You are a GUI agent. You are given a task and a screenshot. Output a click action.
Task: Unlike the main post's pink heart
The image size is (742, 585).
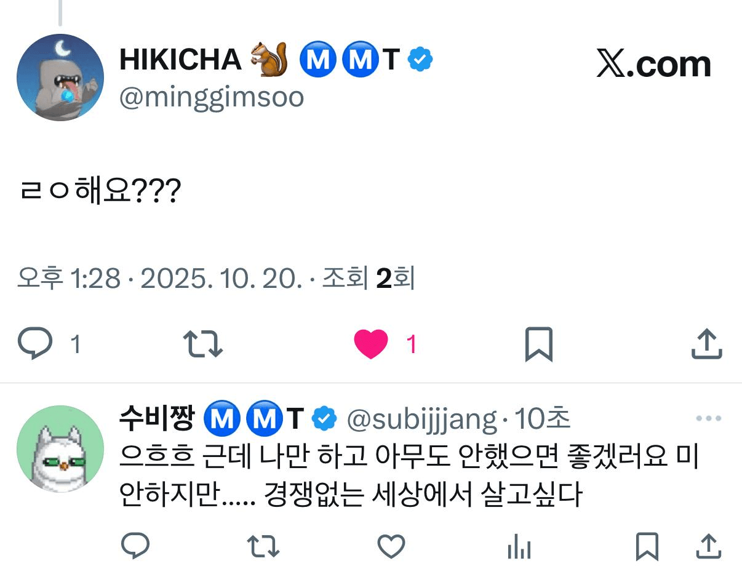tap(371, 344)
